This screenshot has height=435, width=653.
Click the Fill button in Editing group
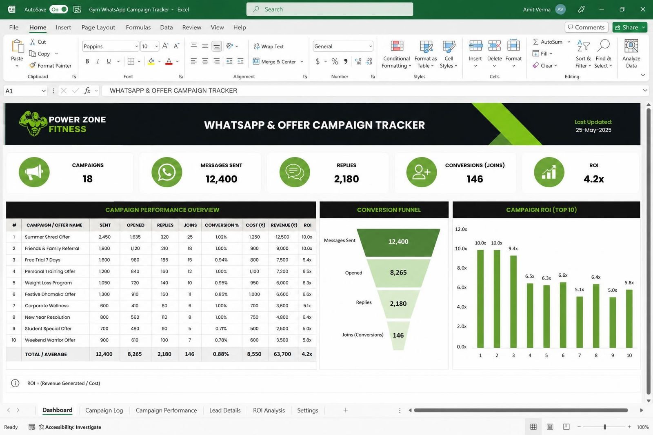(x=542, y=53)
